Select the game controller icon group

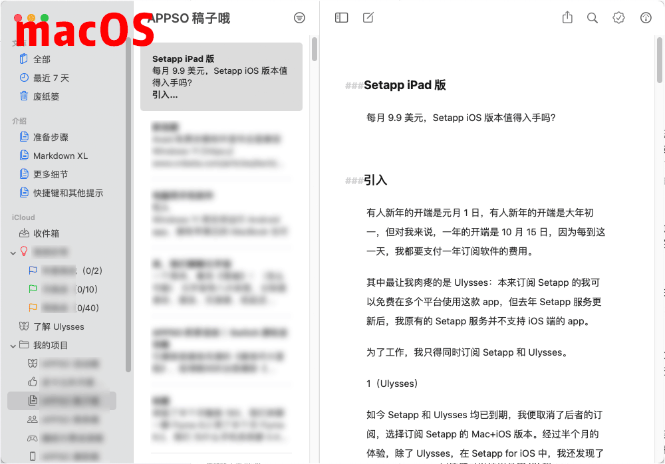[x=64, y=438]
